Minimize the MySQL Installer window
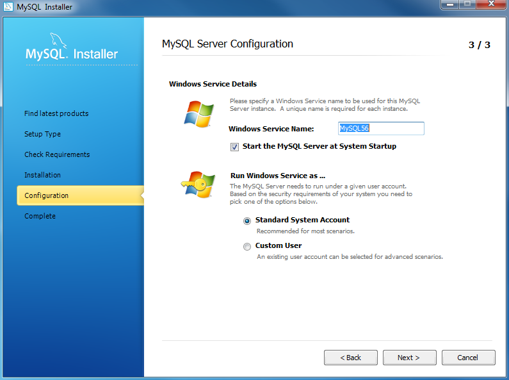509x380 pixels. (x=450, y=4)
